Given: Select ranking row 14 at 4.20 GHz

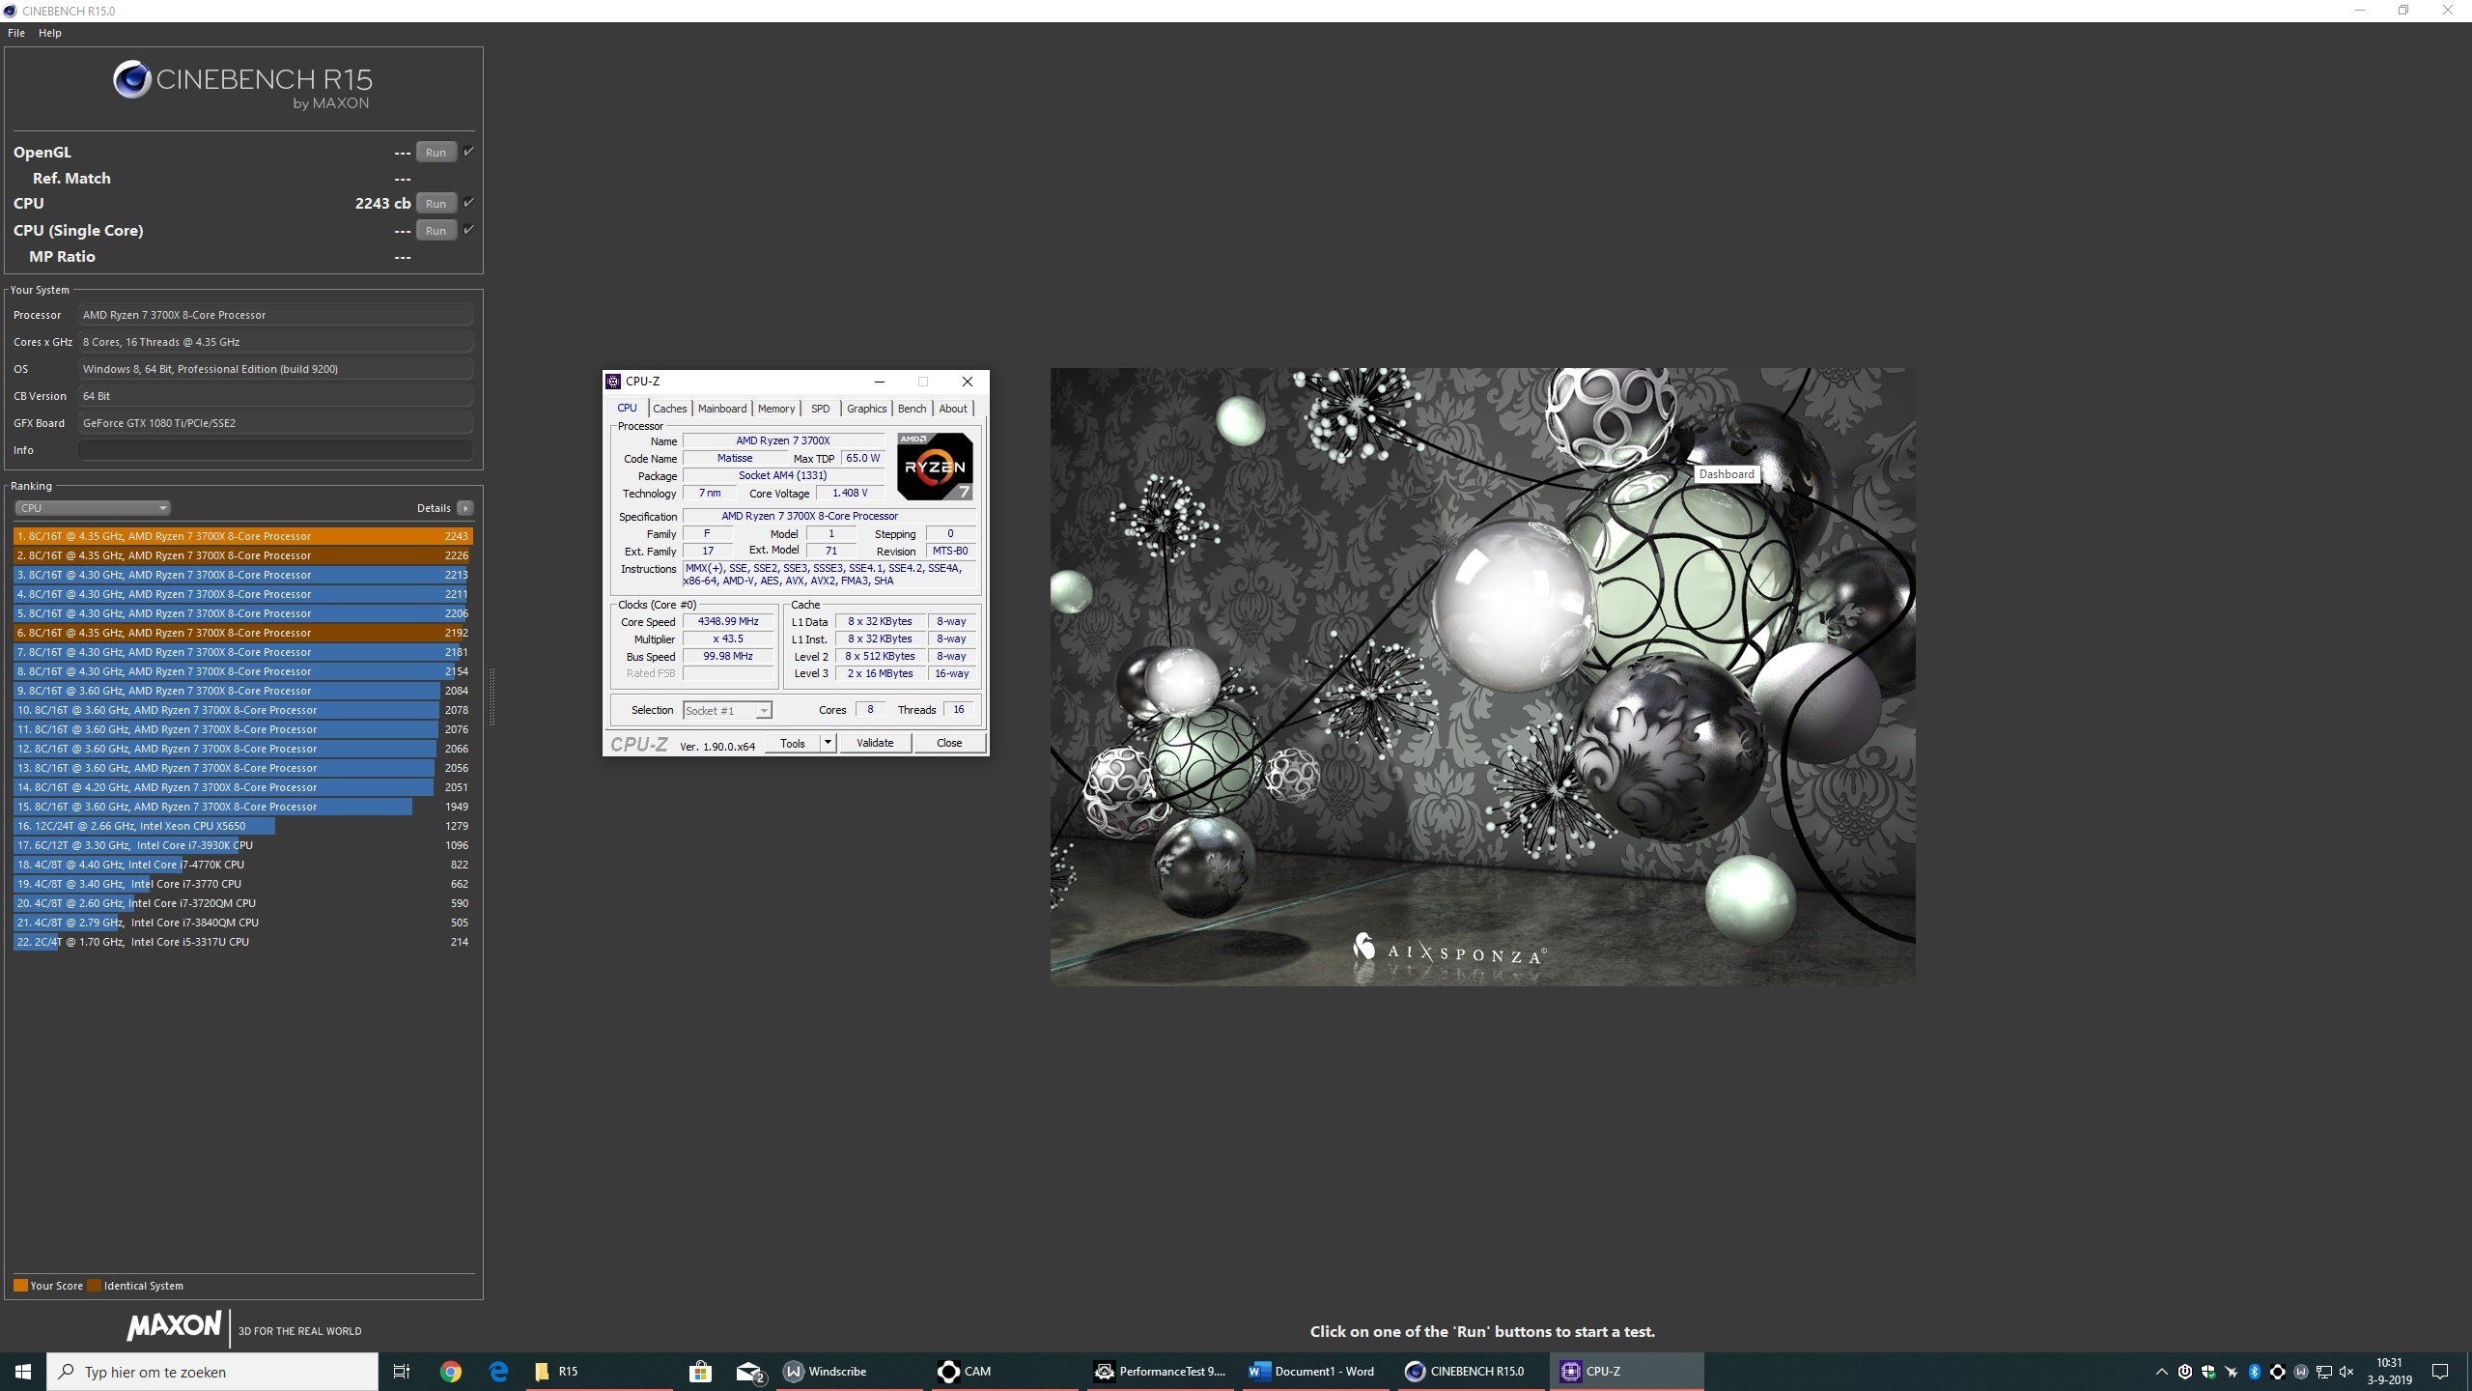Looking at the screenshot, I should pos(243,787).
